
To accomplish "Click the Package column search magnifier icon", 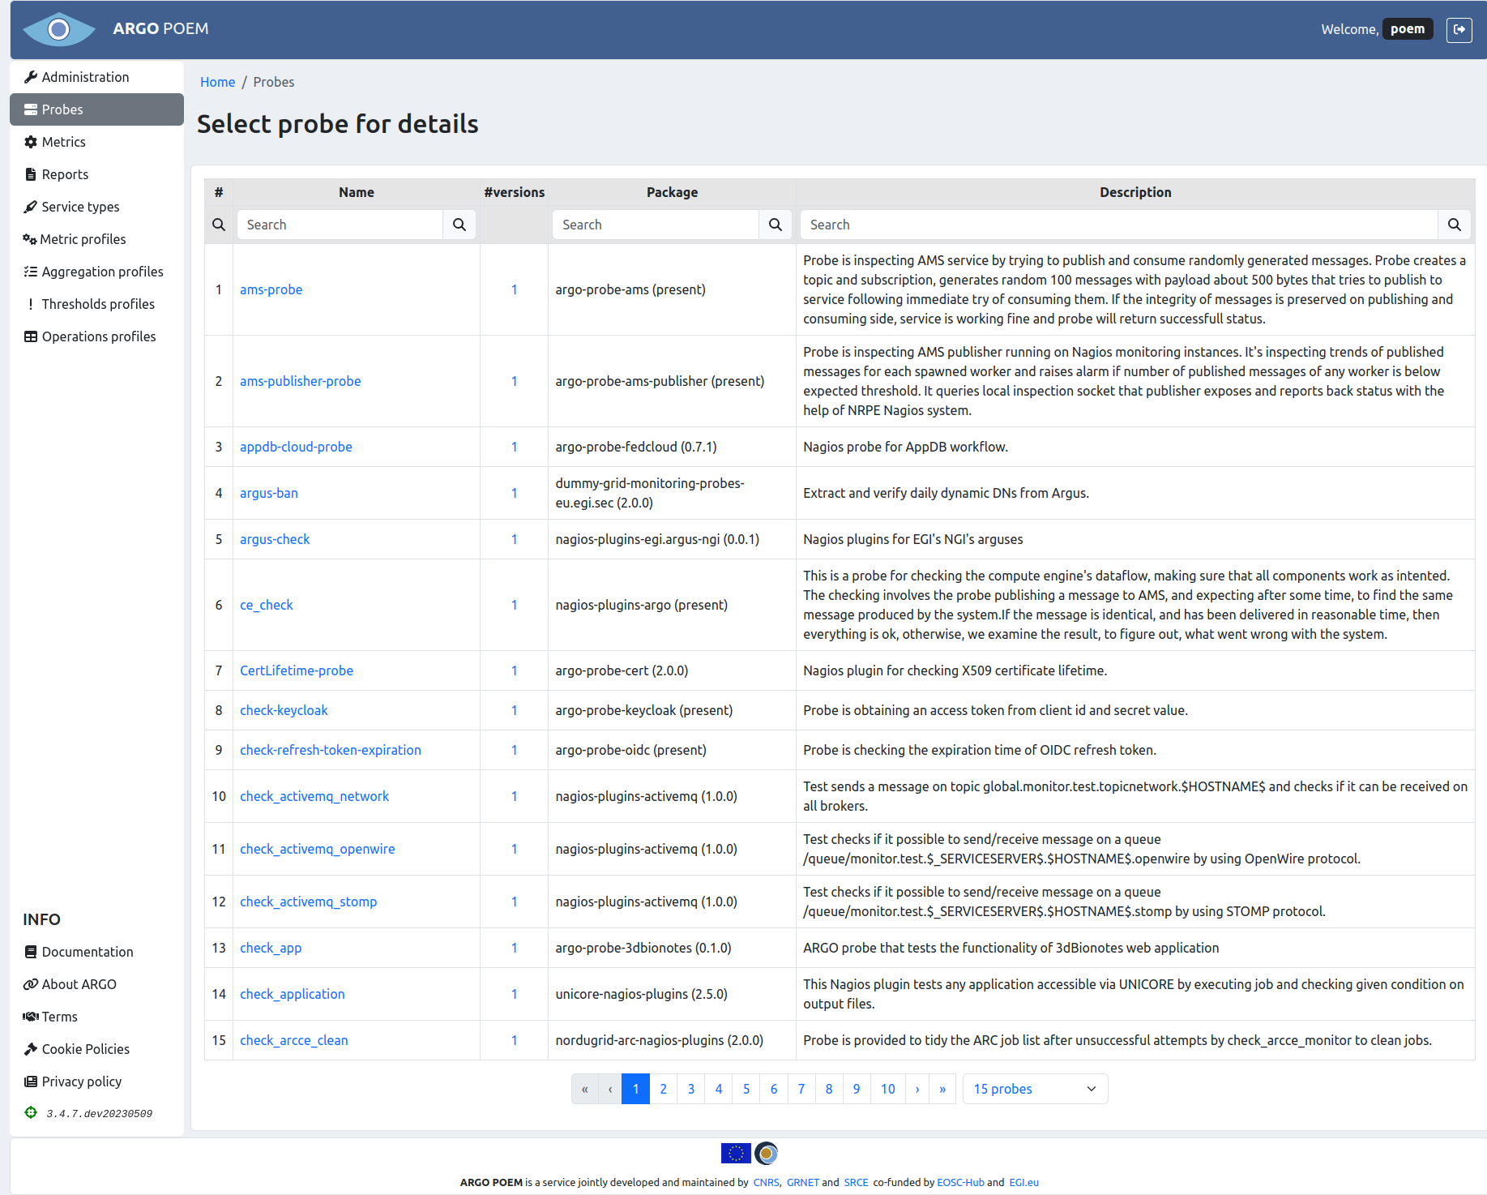I will 776,225.
